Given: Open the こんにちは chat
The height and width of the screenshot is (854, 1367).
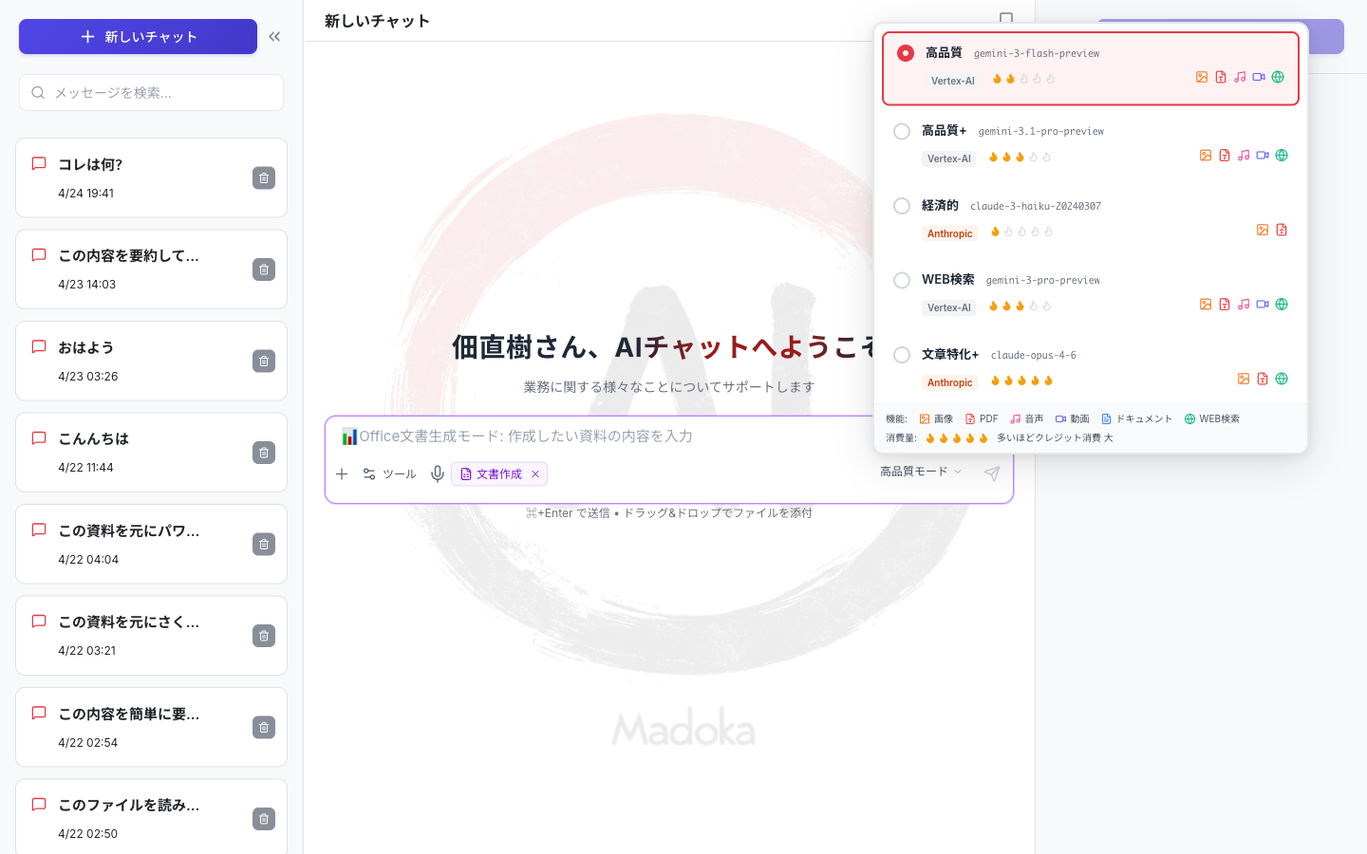Looking at the screenshot, I should click(151, 453).
